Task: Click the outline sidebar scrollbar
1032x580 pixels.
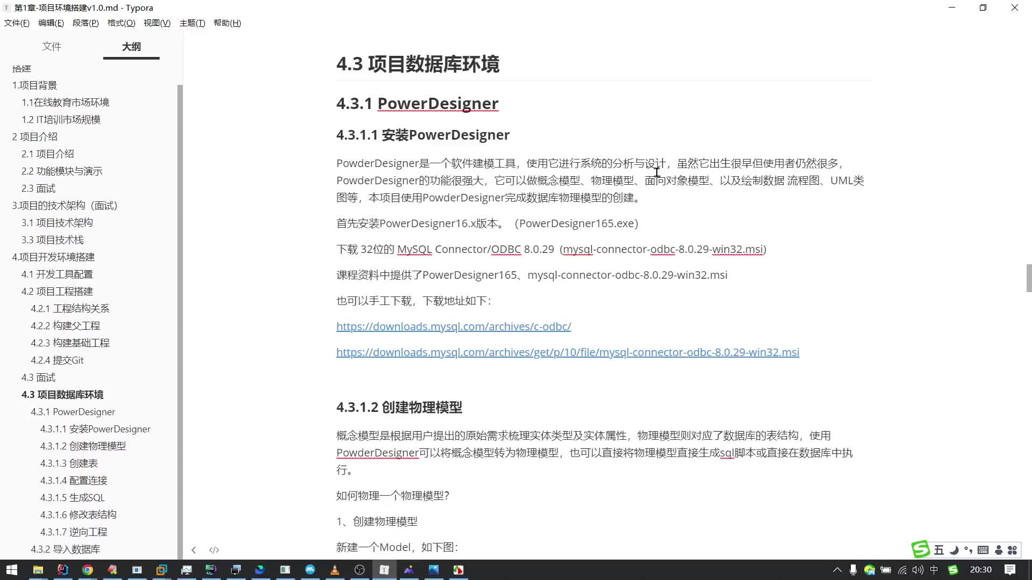Action: click(x=180, y=322)
